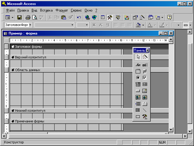
Task: Click the Build wand icon in toolbar
Action: pyautogui.click(x=142, y=17)
